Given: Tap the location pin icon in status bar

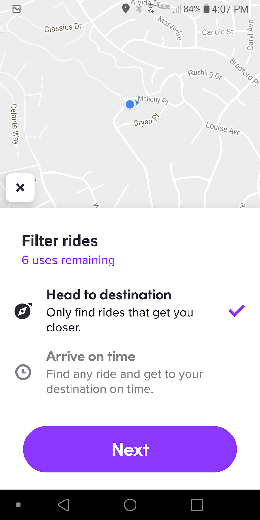Looking at the screenshot, I should 125,9.
